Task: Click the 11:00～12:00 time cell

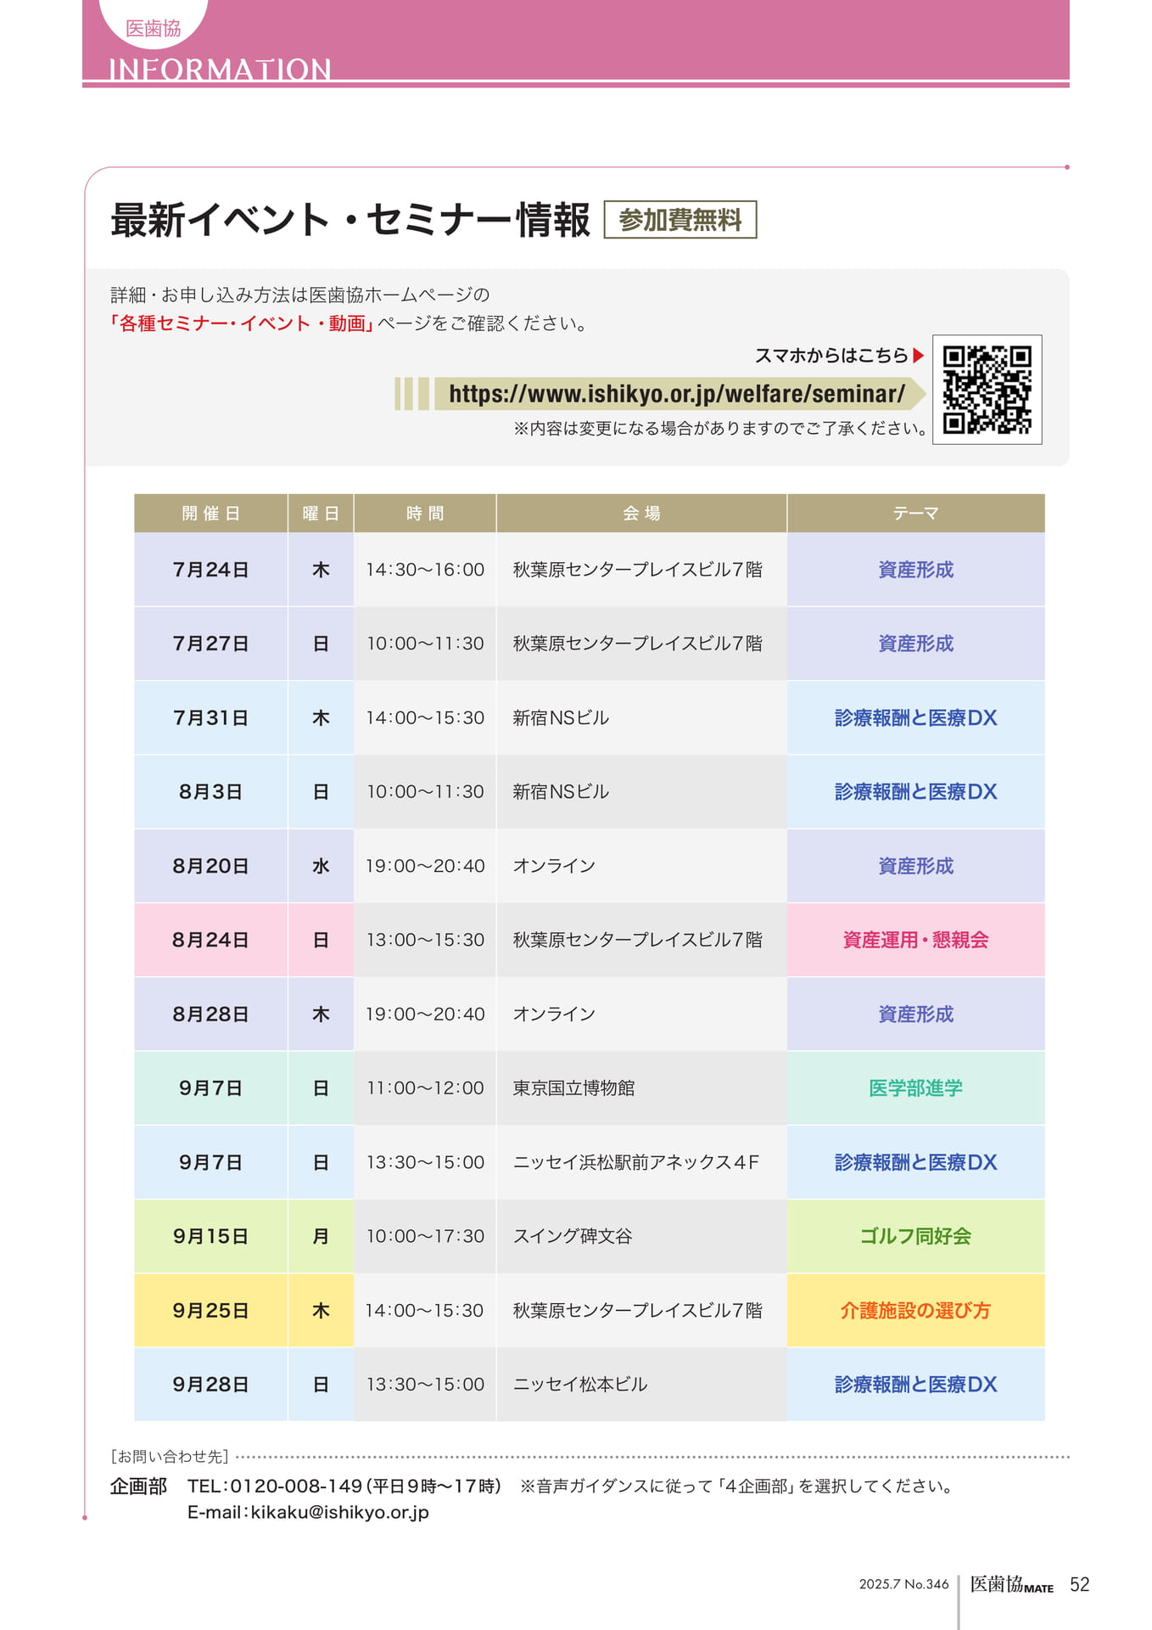Action: tap(425, 1088)
